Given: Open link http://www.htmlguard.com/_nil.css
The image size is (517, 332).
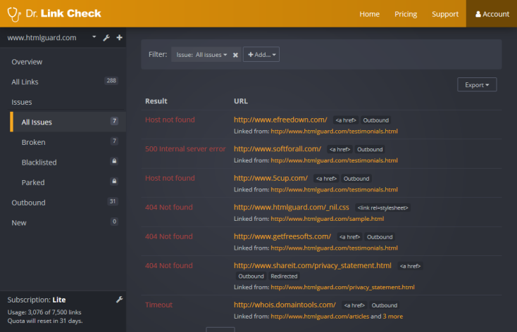Looking at the screenshot, I should pos(291,207).
